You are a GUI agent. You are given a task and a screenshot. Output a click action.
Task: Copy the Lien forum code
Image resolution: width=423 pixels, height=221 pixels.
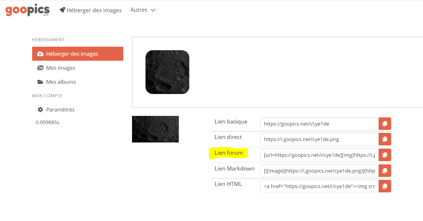(385, 155)
